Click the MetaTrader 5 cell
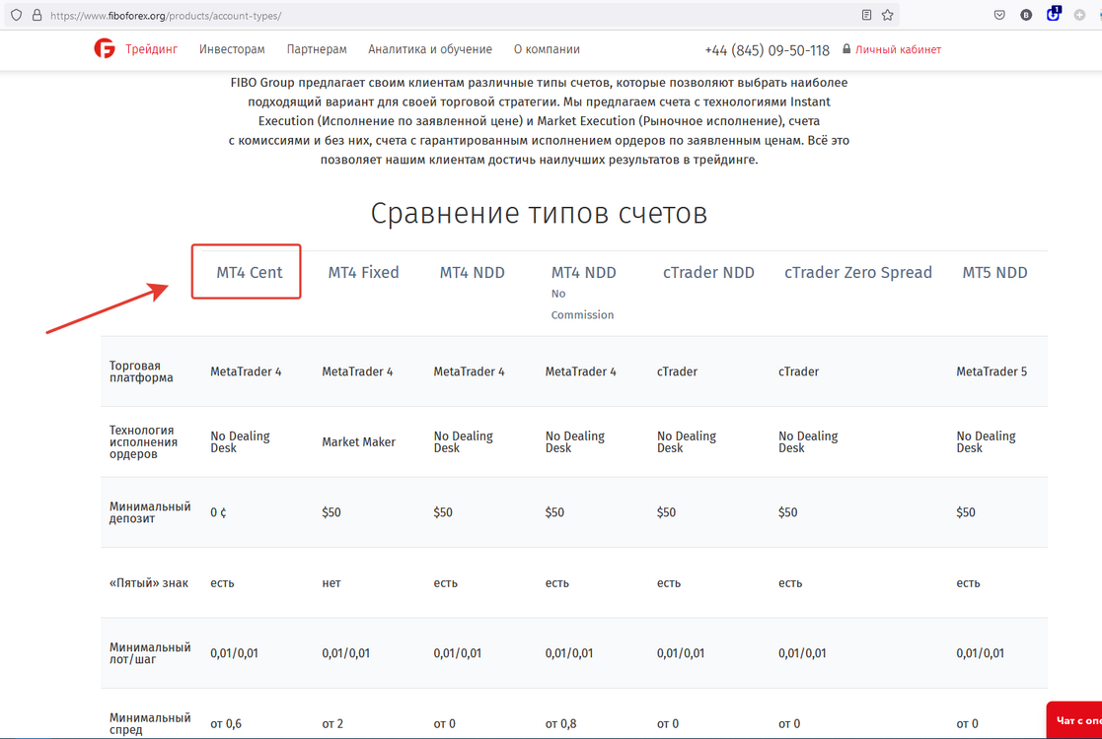Screen dimensions: 1102x739 (992, 371)
